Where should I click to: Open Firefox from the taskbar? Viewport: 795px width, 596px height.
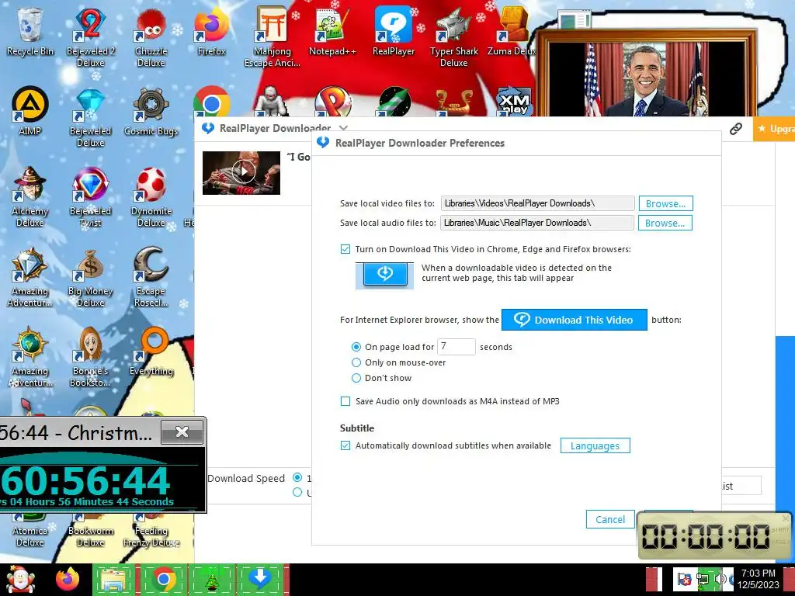68,579
